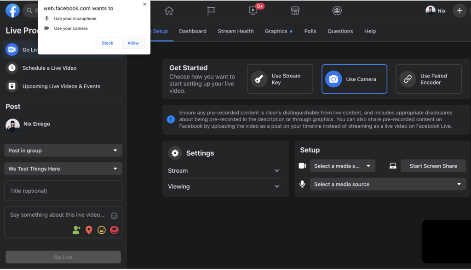471x270 pixels.
Task: Raise money with red heart icon
Action: pos(114,230)
